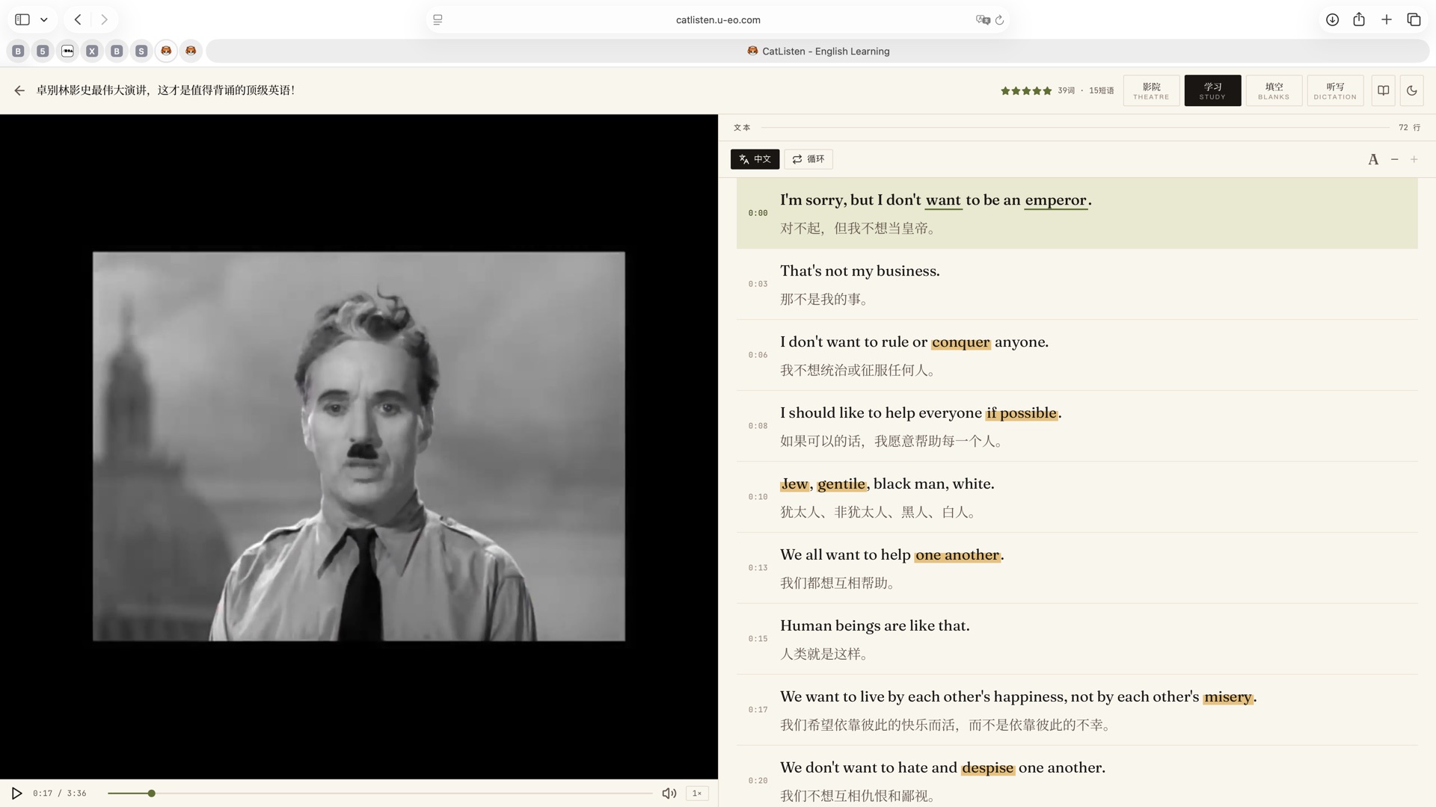Open the bilingual book view icon
The width and height of the screenshot is (1436, 807).
1384,90
